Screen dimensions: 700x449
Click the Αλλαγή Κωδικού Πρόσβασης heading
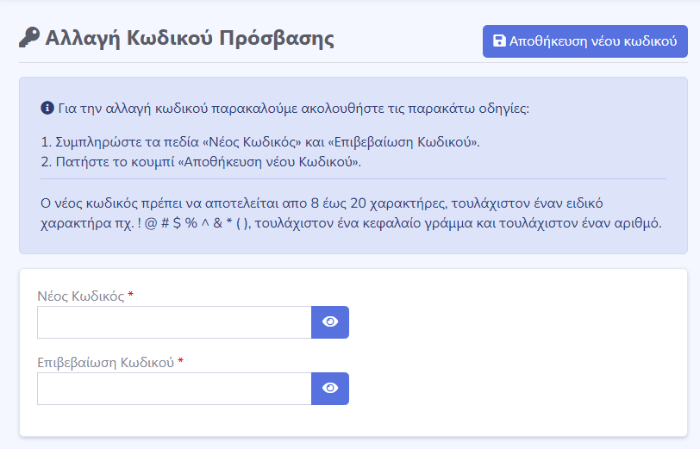(x=190, y=39)
